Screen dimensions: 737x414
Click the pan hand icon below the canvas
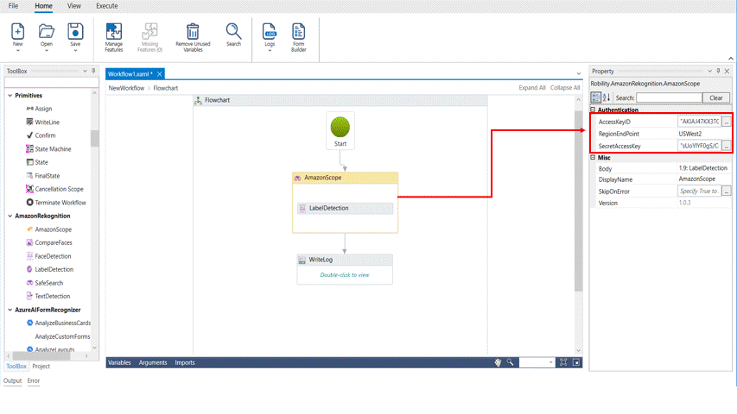click(498, 363)
